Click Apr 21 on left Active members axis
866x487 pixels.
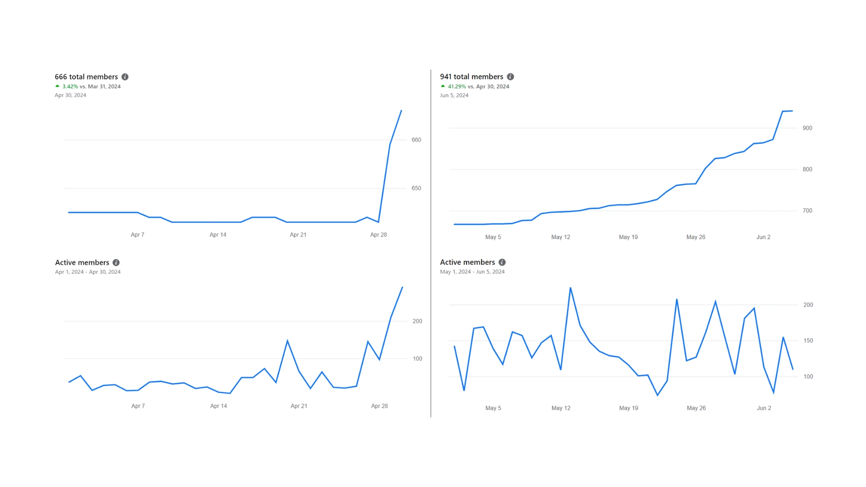299,406
